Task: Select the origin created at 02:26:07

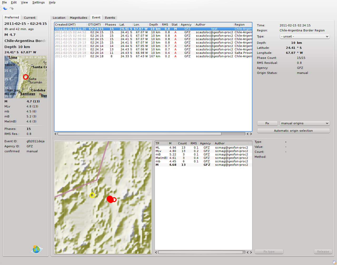Action: [153, 56]
